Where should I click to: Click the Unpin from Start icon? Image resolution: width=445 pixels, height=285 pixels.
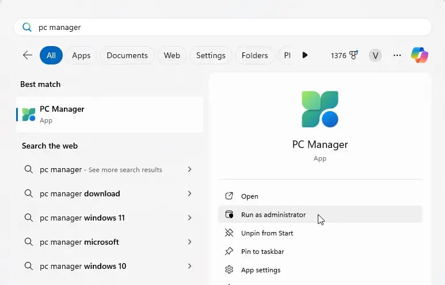pos(229,233)
